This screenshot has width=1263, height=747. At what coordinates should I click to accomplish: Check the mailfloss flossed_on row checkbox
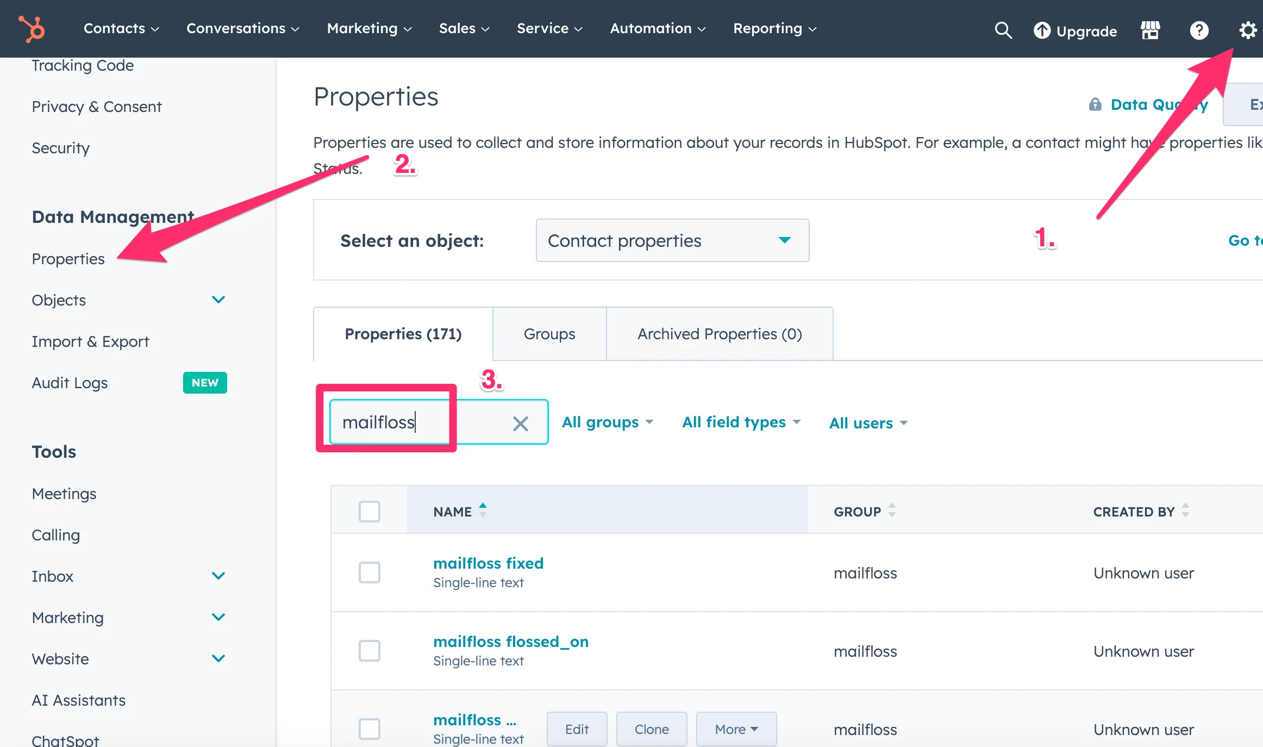(370, 650)
